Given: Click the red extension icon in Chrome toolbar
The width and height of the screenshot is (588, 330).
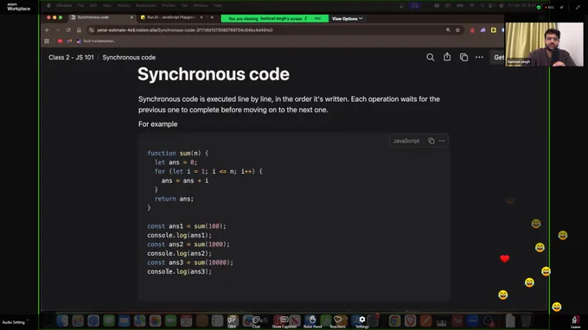Looking at the screenshot, I should (x=472, y=30).
